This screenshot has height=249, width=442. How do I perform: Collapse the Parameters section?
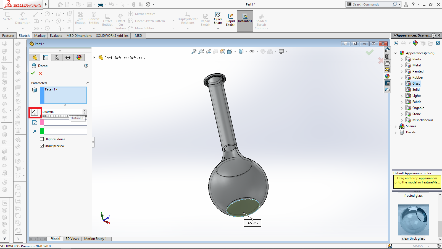coord(88,83)
